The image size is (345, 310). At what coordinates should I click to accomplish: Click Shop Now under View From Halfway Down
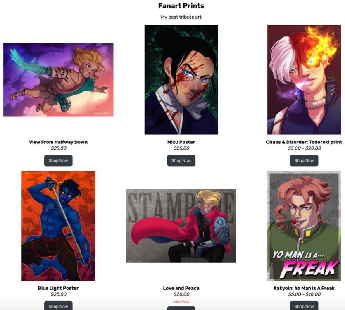(58, 160)
